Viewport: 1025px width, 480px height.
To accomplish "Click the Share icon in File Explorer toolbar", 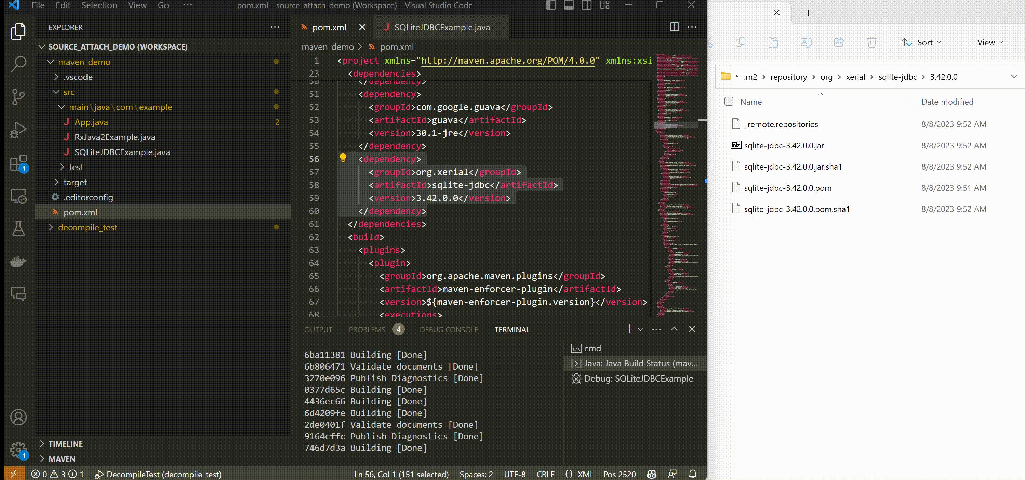I will click(839, 42).
